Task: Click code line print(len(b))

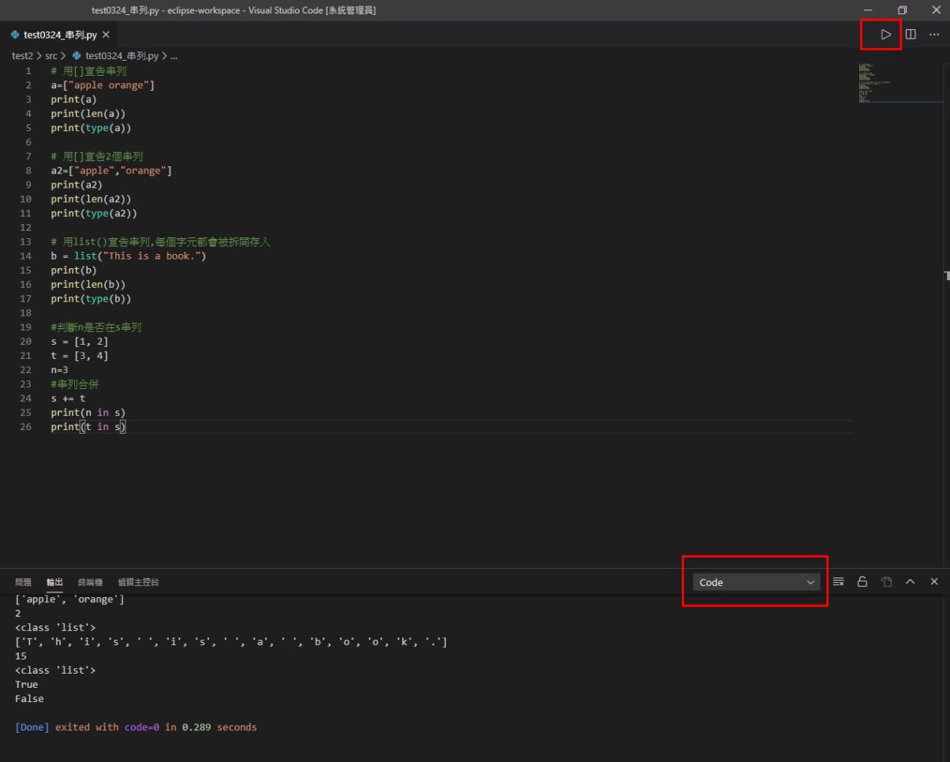Action: 88,284
